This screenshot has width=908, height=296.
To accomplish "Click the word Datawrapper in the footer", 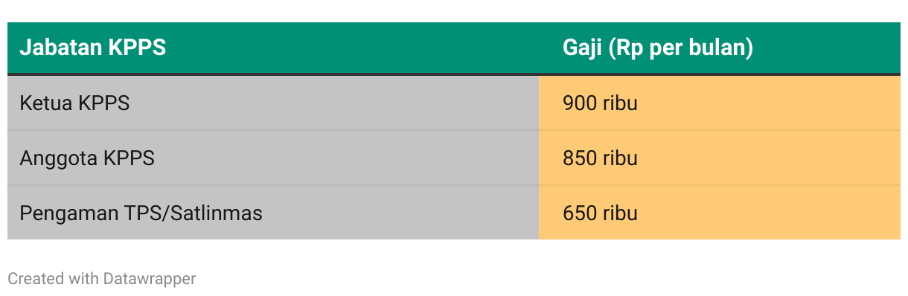I will (x=150, y=279).
